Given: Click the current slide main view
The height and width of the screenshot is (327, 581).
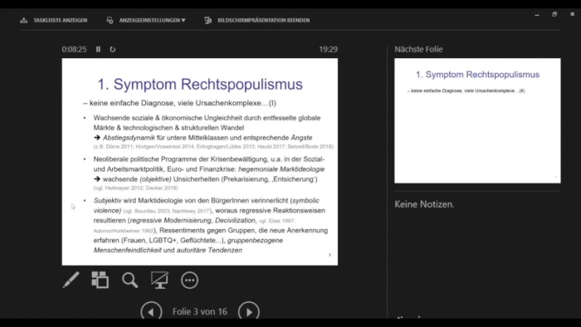Looking at the screenshot, I should (200, 162).
